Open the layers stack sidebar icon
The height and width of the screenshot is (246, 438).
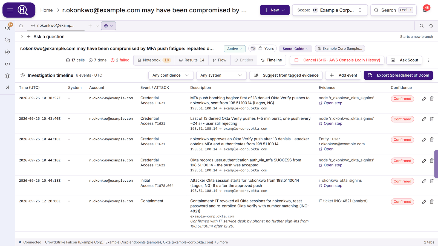pos(7,76)
